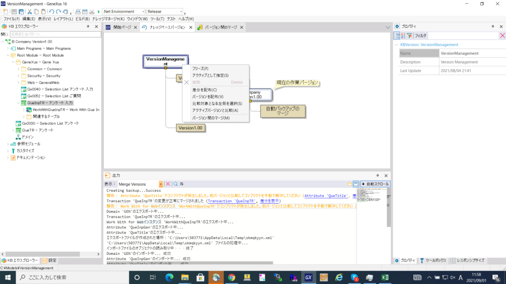Collapse the QueInpTR tree node
The height and width of the screenshot is (284, 506).
click(18, 103)
